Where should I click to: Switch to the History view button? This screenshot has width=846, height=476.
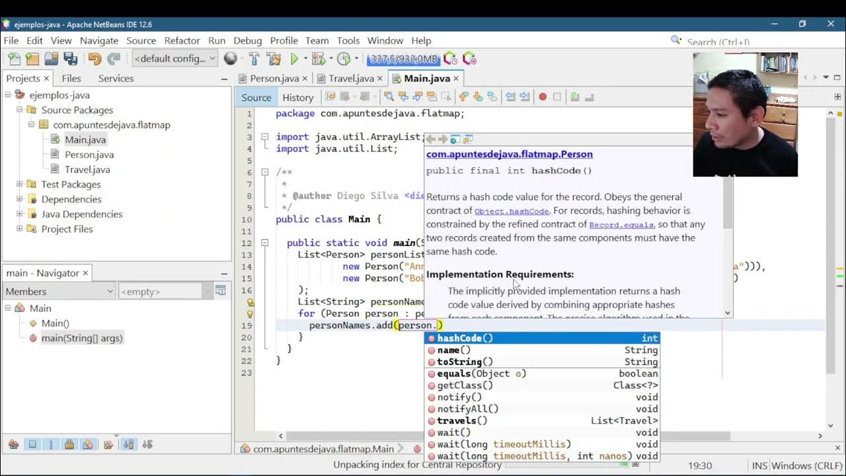tap(297, 97)
